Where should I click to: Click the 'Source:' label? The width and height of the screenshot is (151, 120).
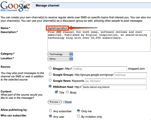(x=6, y=67)
